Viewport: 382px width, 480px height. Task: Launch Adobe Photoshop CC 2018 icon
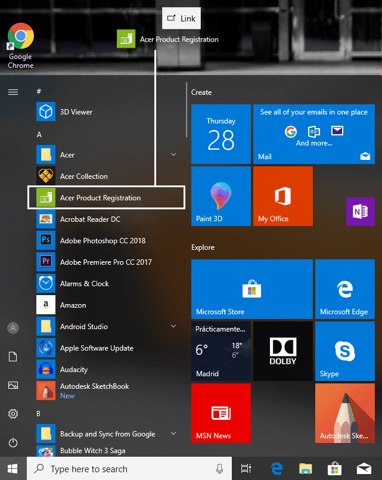(x=46, y=240)
